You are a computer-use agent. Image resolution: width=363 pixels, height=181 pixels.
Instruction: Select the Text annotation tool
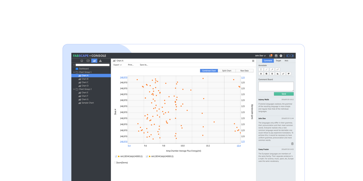click(261, 70)
